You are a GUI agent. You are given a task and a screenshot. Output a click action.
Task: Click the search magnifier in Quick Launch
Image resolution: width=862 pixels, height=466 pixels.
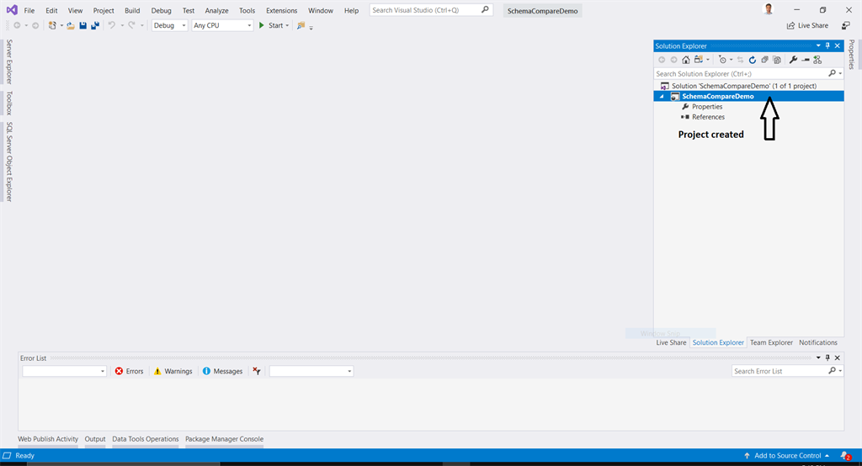485,10
